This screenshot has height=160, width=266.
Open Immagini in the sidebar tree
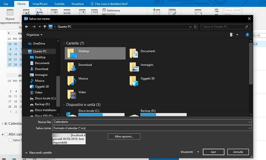click(39, 75)
